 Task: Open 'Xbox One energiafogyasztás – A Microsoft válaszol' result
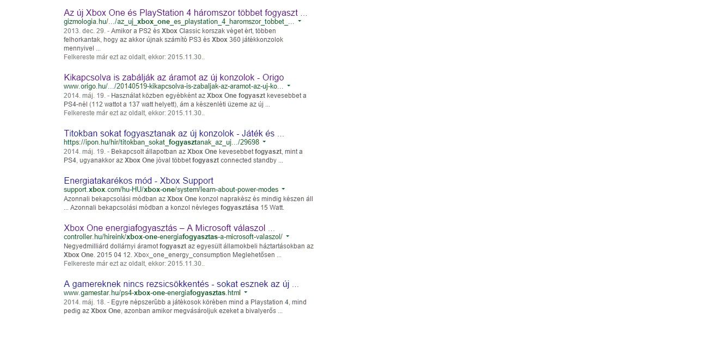pyautogui.click(x=169, y=227)
